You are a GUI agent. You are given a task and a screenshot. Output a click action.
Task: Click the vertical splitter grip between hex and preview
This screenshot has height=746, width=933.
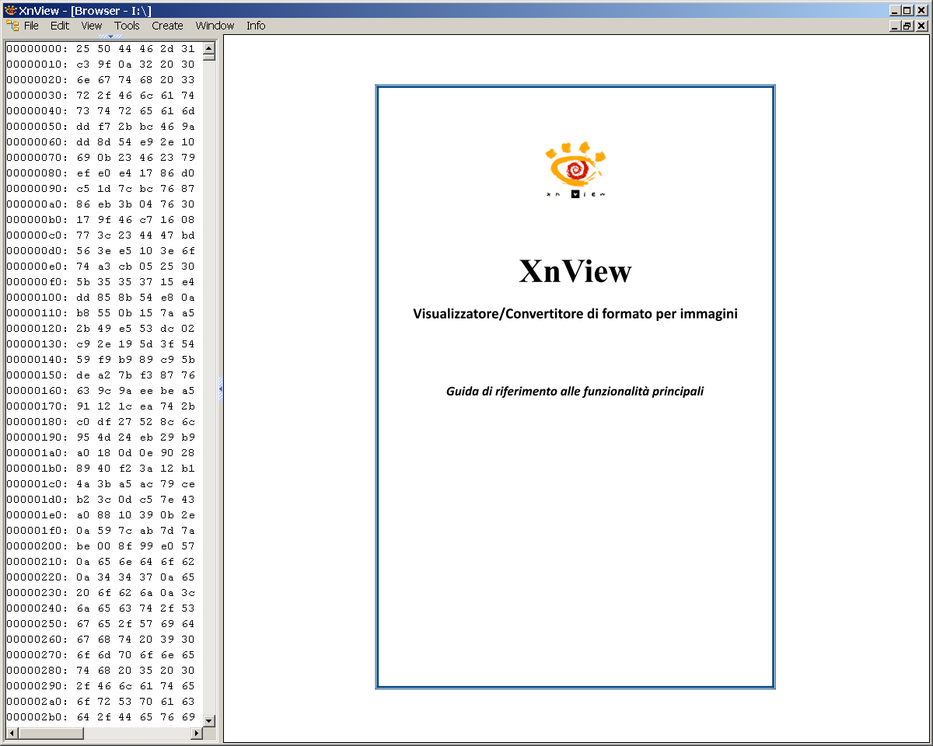pos(221,389)
